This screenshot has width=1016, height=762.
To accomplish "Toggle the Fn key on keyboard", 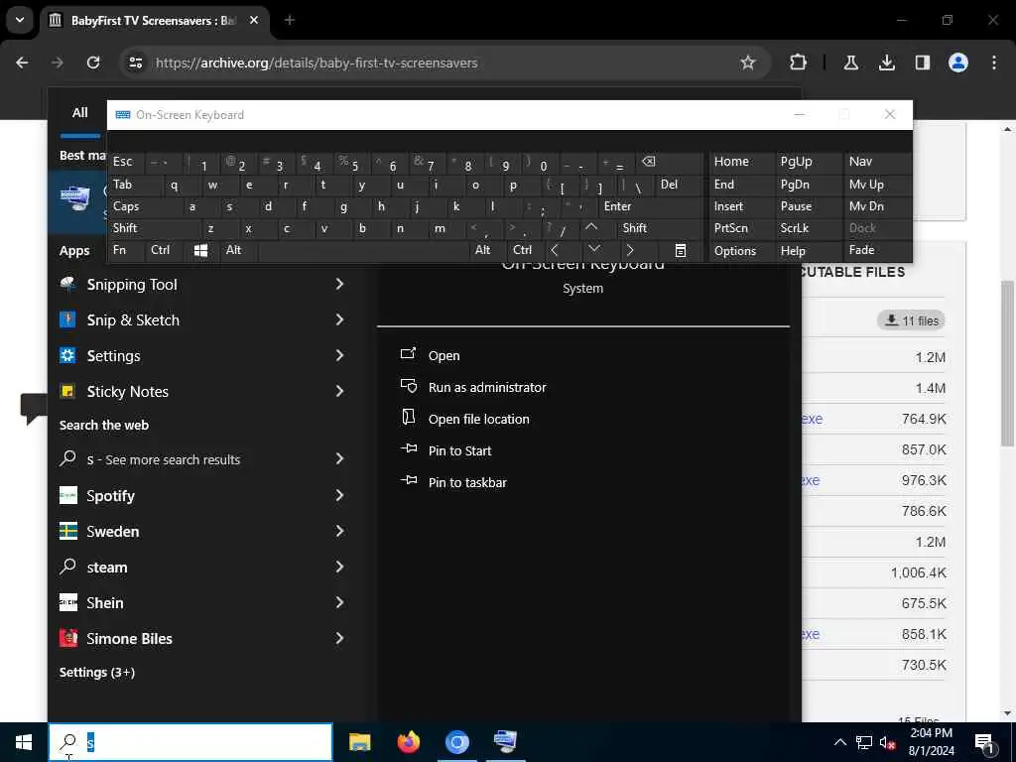I will tap(126, 250).
